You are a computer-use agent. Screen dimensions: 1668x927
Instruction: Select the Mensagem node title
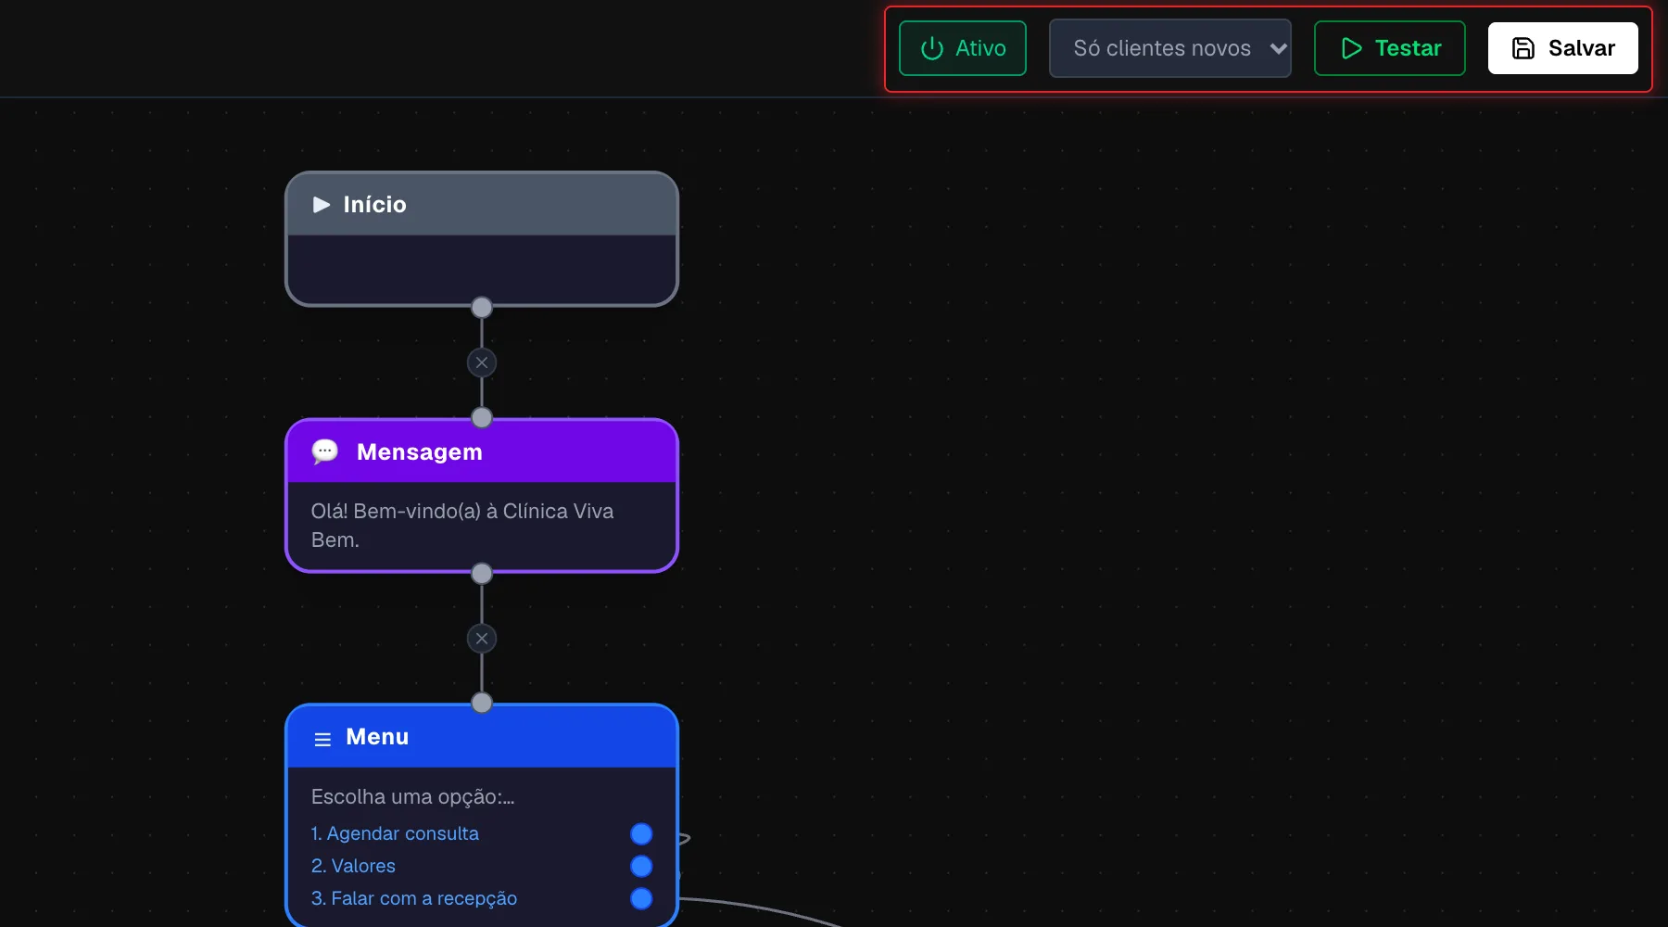[x=420, y=451]
